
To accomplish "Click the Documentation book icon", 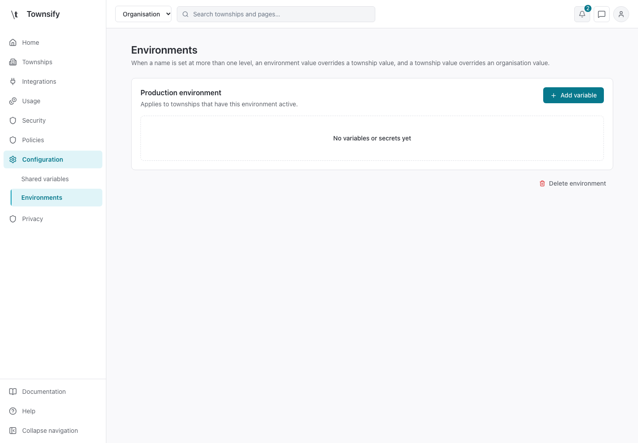I will click(x=13, y=392).
